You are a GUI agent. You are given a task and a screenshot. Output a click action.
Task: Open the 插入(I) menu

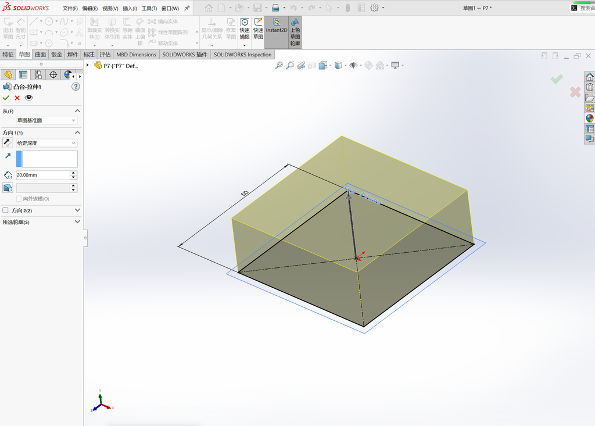click(130, 8)
